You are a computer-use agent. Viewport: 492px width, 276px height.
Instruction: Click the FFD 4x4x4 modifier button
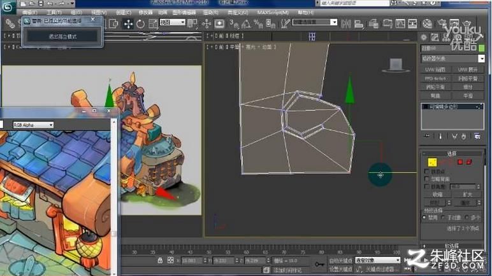(x=435, y=78)
